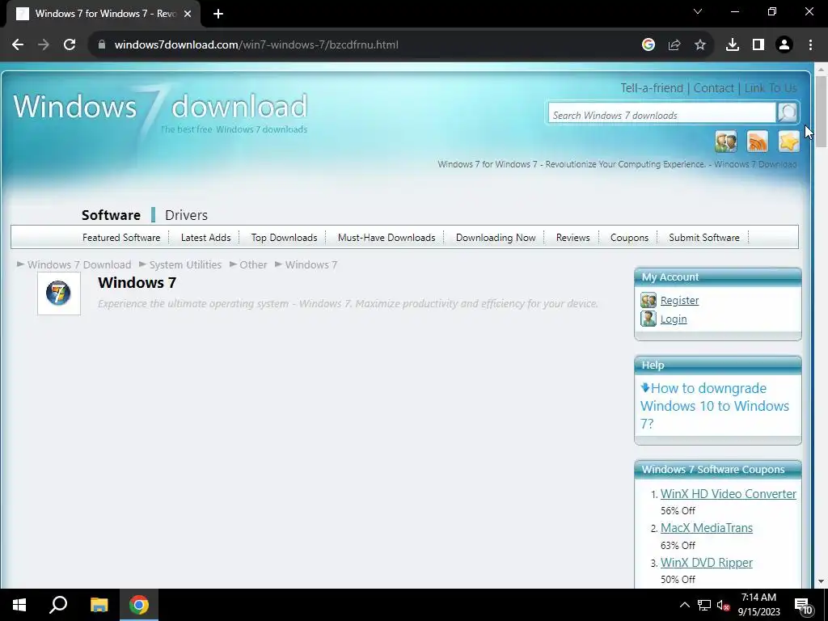Click Windows 7 Download breadcrumb

point(79,264)
